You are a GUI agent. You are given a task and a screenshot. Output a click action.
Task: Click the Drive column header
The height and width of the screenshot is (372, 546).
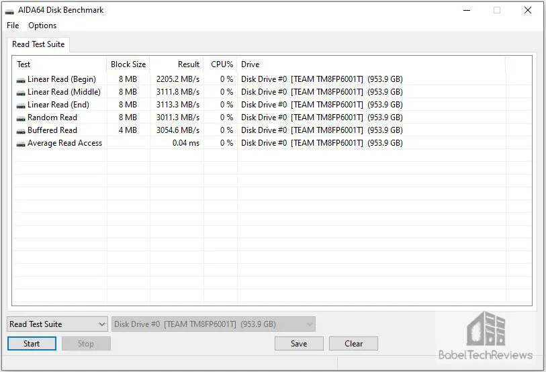click(371, 64)
